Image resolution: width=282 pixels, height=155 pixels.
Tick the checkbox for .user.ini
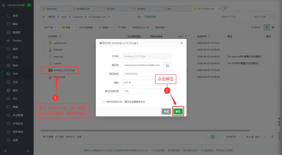[44, 63]
